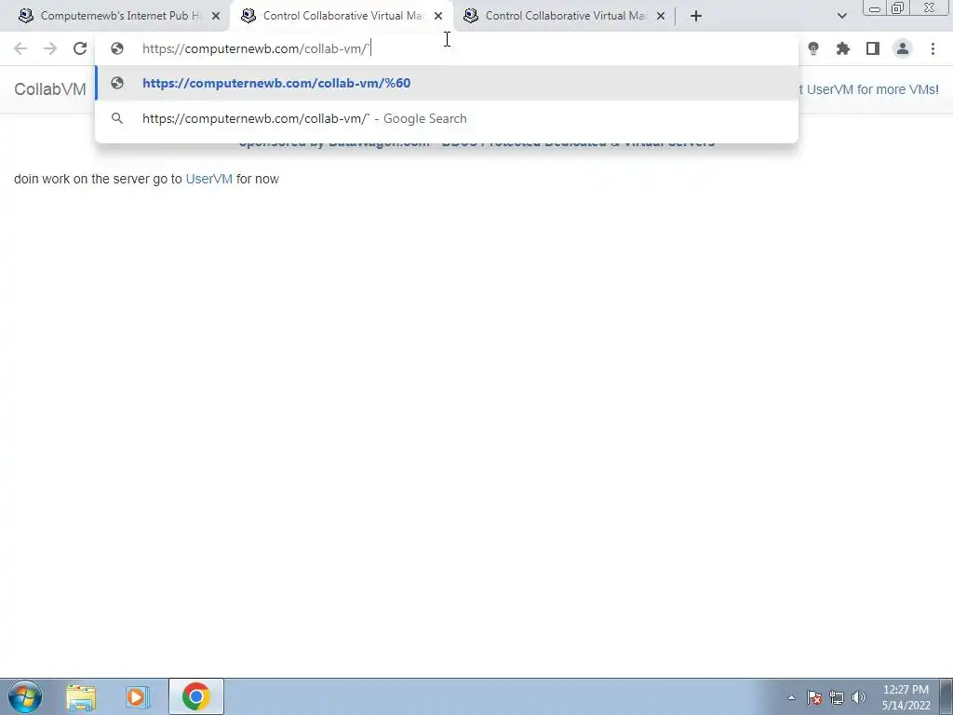Click the lightbulb extension icon
The width and height of the screenshot is (953, 715).
tap(813, 48)
